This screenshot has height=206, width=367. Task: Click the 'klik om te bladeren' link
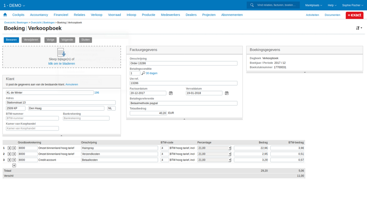61,64
